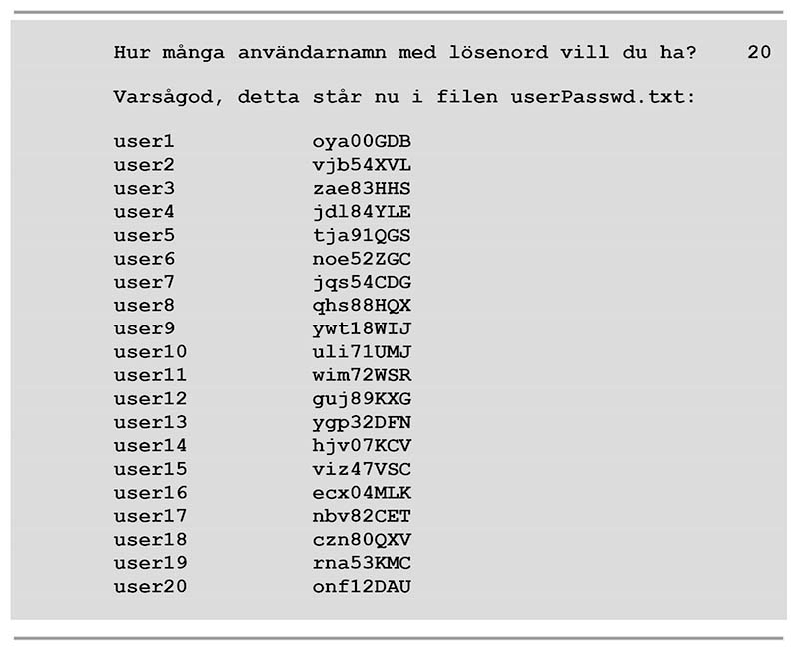Select the username user10

(150, 352)
